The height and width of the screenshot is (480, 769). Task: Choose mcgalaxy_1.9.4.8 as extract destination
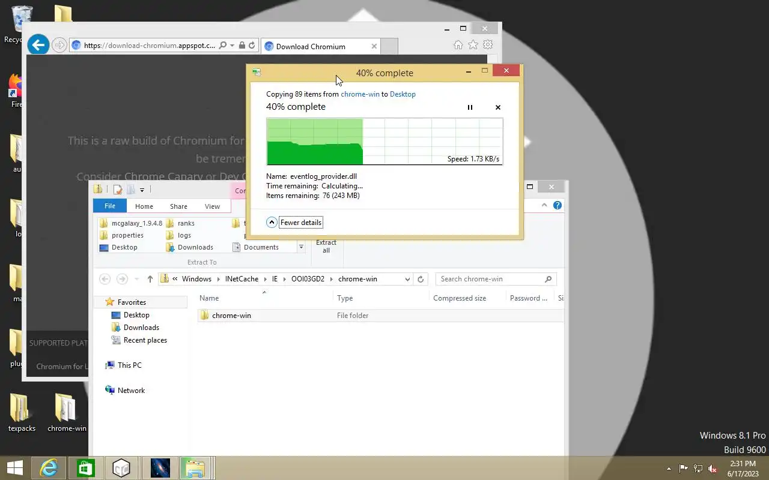(x=130, y=223)
